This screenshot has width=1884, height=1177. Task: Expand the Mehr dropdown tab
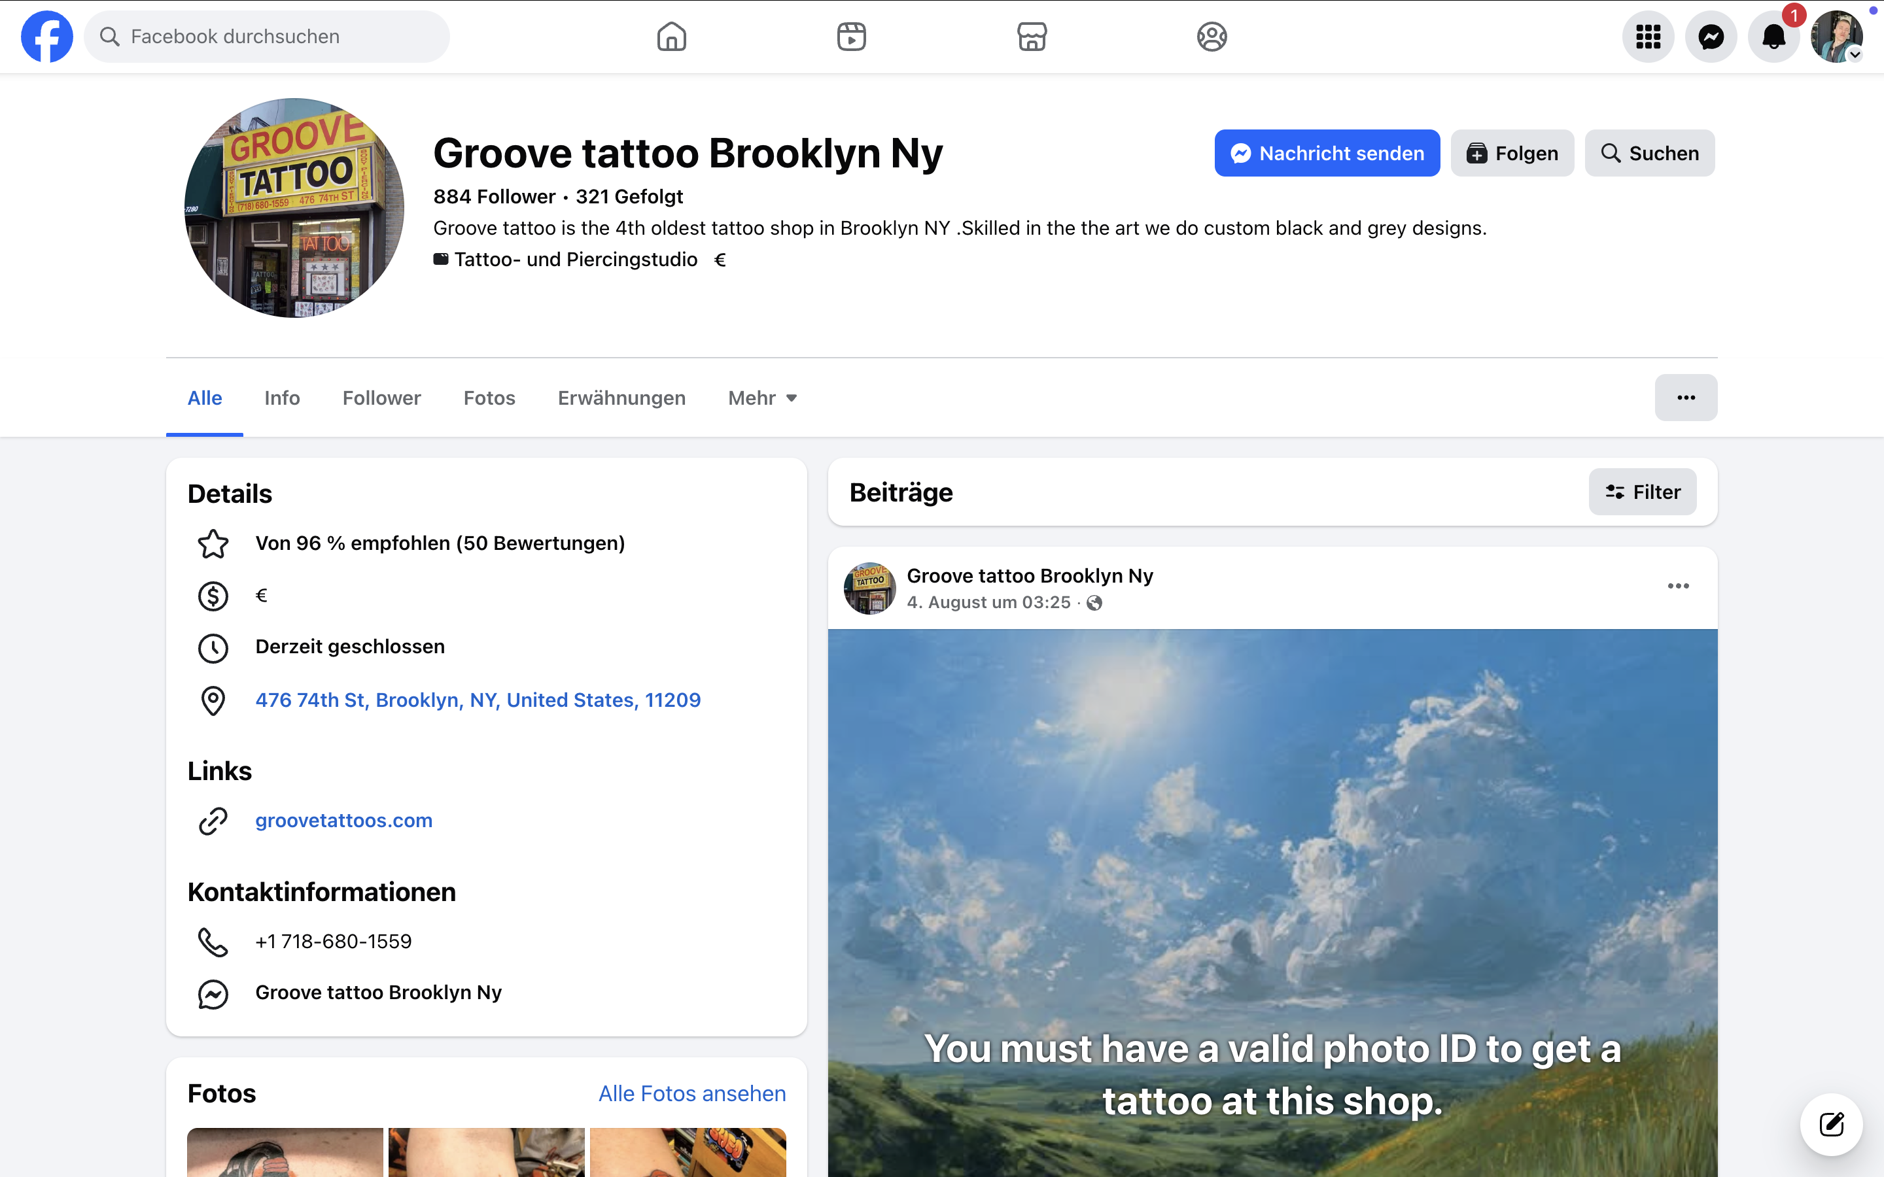point(762,398)
